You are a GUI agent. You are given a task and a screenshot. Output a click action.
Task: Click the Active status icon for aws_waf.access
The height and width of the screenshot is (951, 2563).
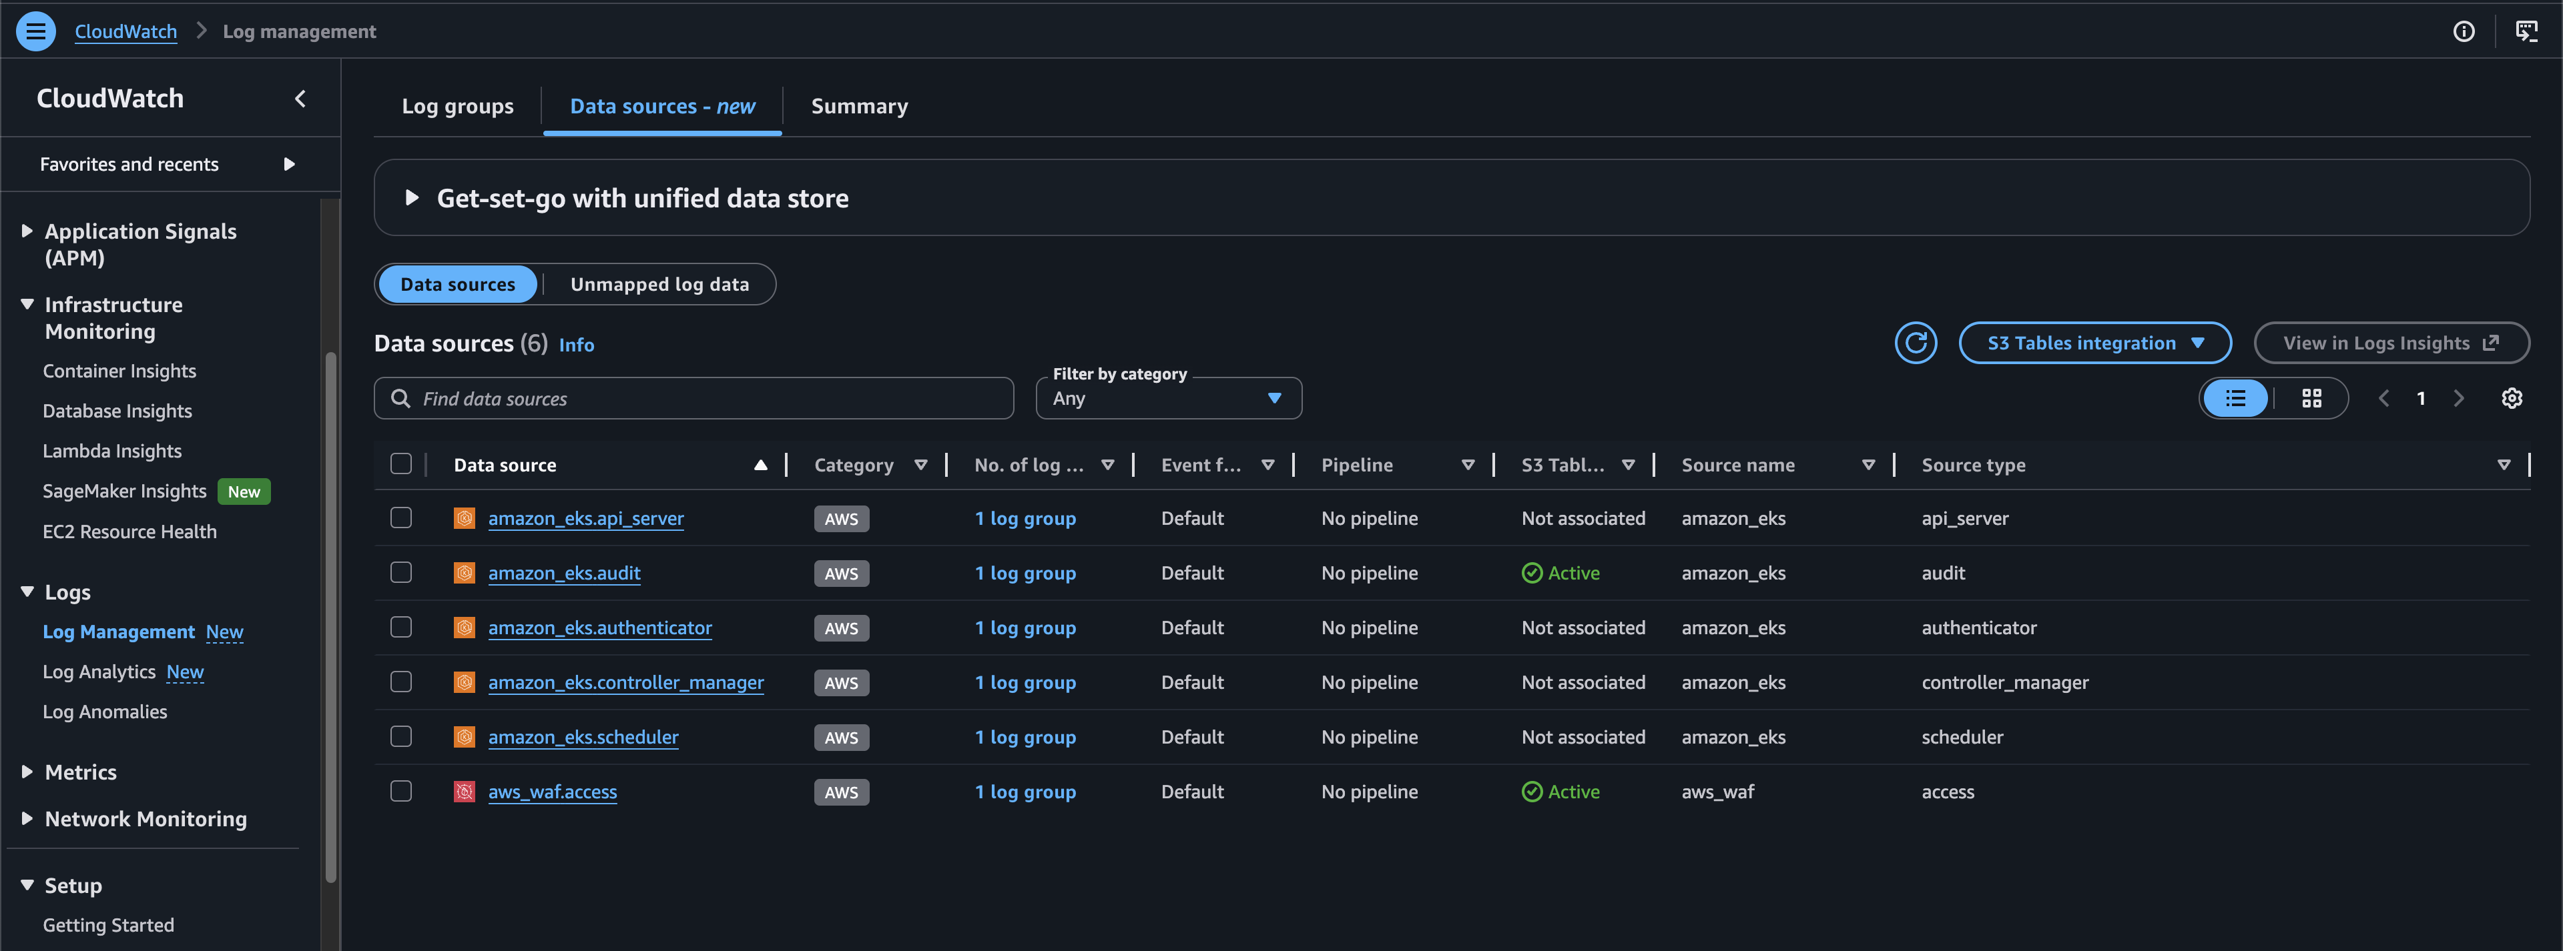[x=1532, y=792]
